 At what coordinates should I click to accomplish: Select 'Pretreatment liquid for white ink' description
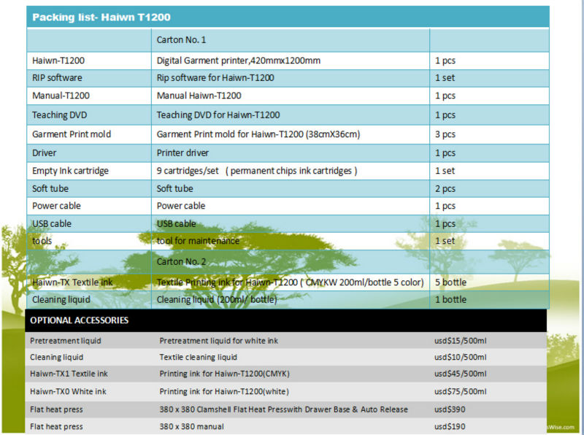(218, 341)
